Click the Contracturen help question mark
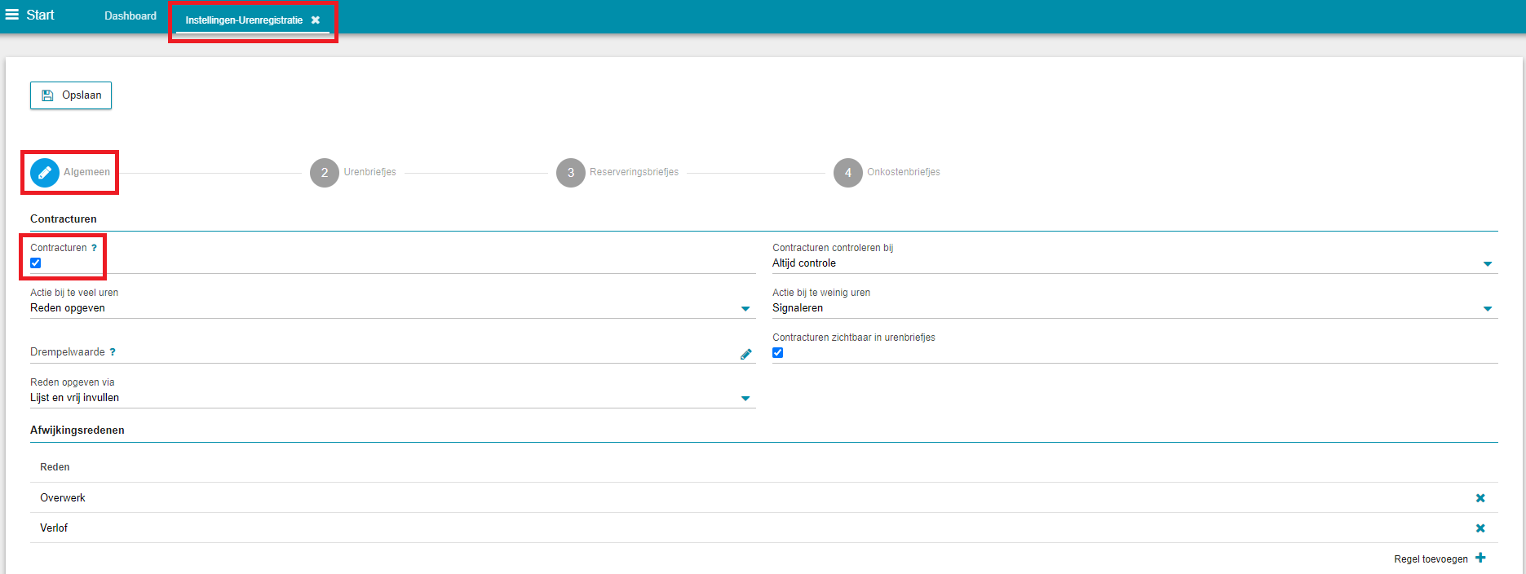The width and height of the screenshot is (1526, 574). click(x=94, y=248)
